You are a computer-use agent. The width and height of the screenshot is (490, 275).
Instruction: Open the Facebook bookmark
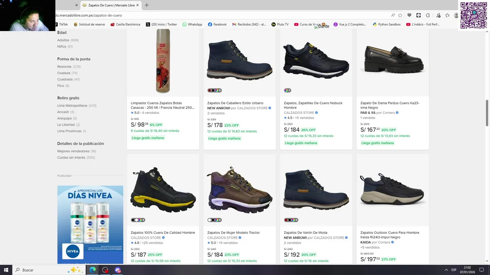(x=217, y=24)
